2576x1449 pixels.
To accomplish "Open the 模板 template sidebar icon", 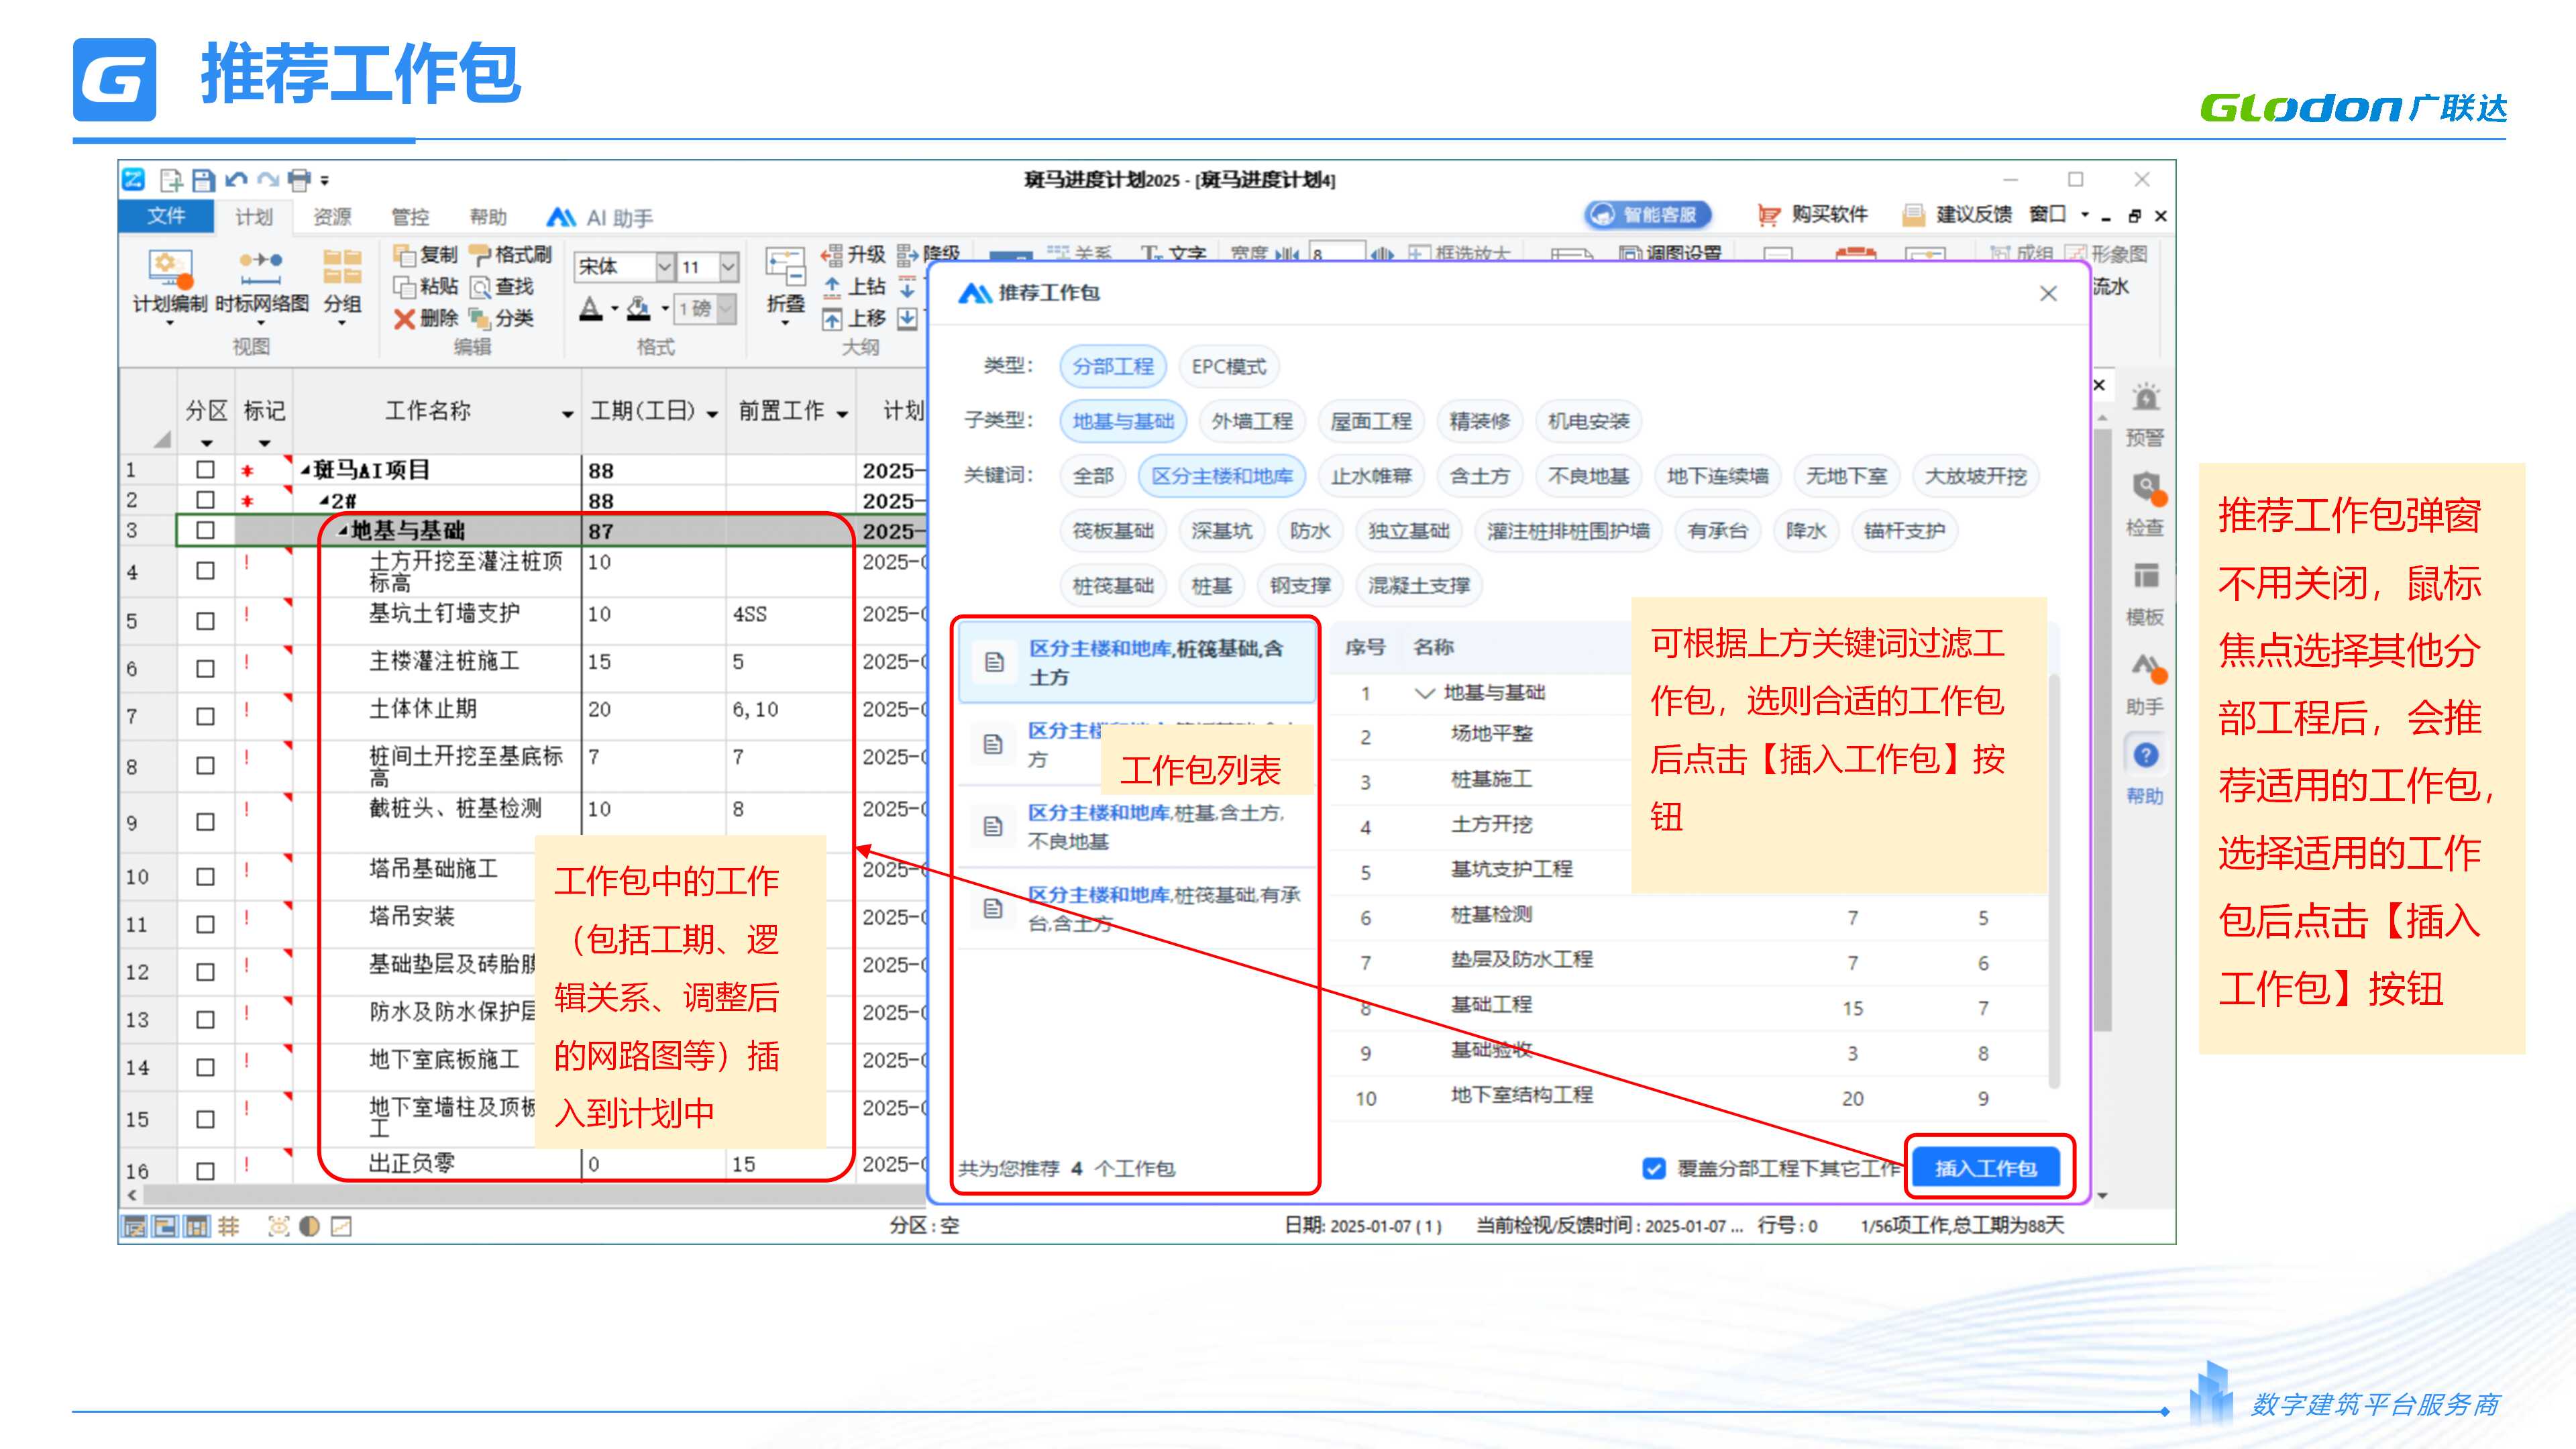I will (2145, 577).
